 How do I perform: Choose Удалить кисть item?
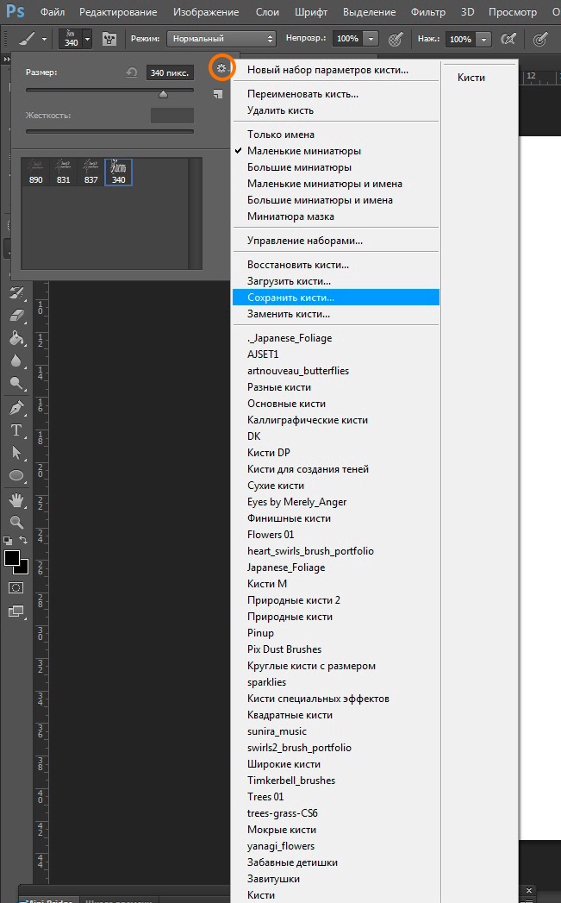coord(335,110)
